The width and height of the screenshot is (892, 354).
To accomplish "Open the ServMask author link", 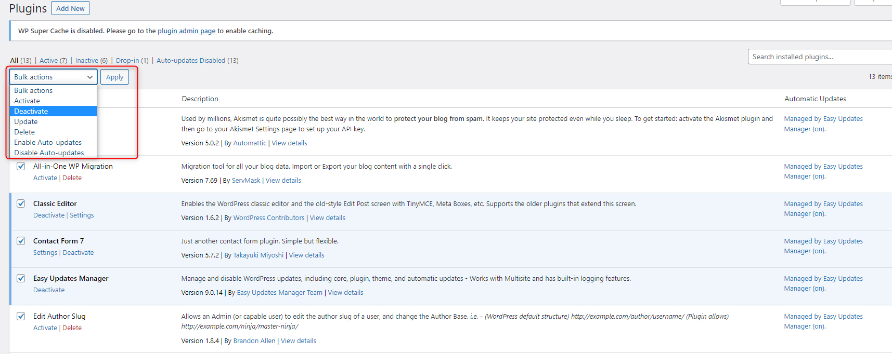I will pos(246,180).
